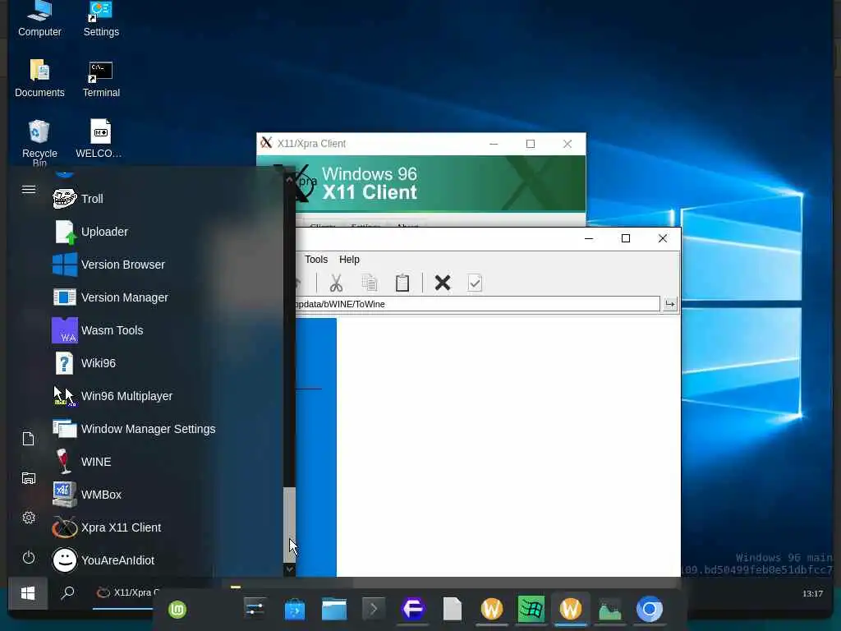Open Recycle Bin on desktop
This screenshot has width=841, height=631.
pos(39,143)
